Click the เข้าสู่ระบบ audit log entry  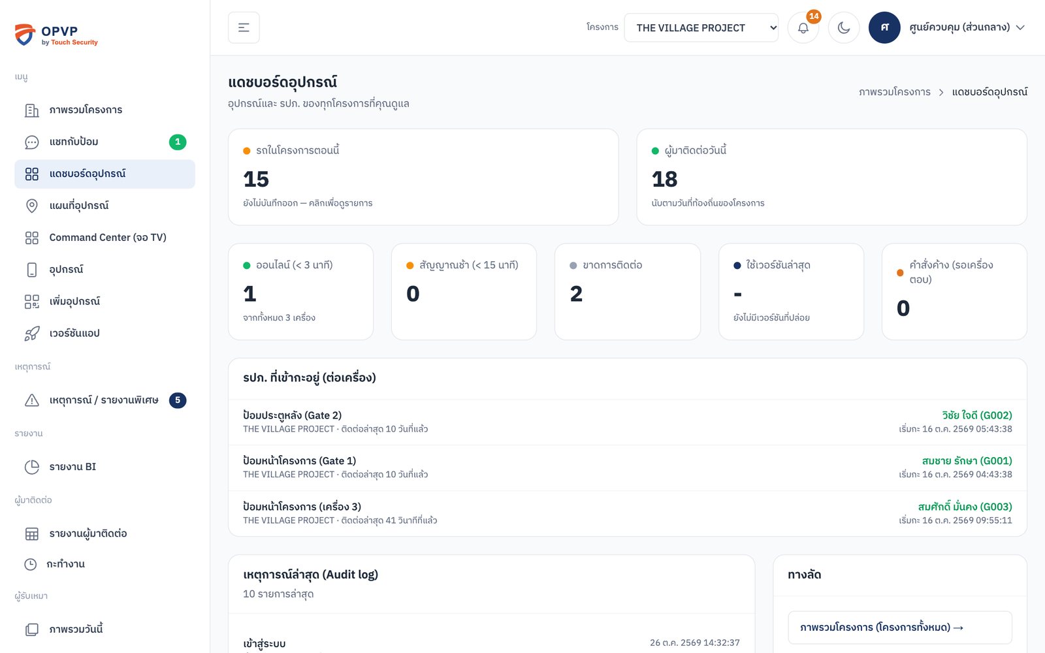(x=265, y=644)
